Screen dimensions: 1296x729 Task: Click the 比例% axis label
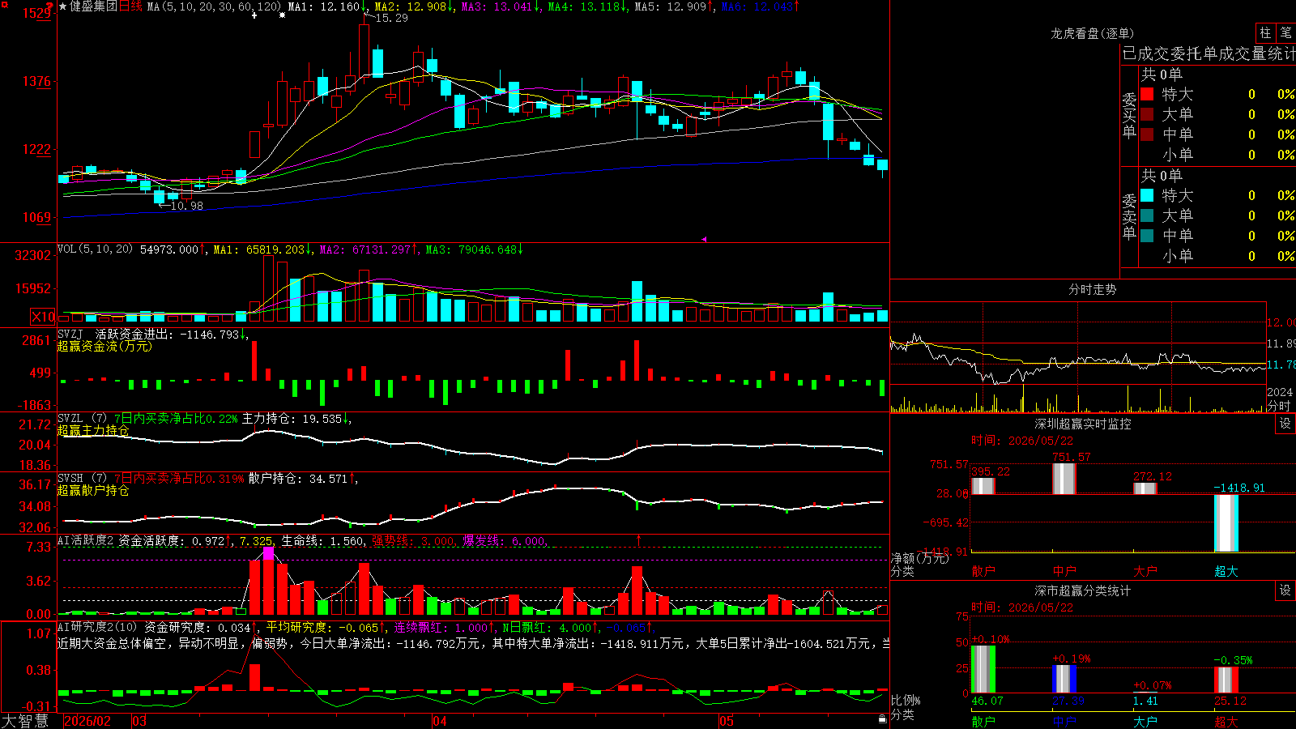(x=906, y=700)
